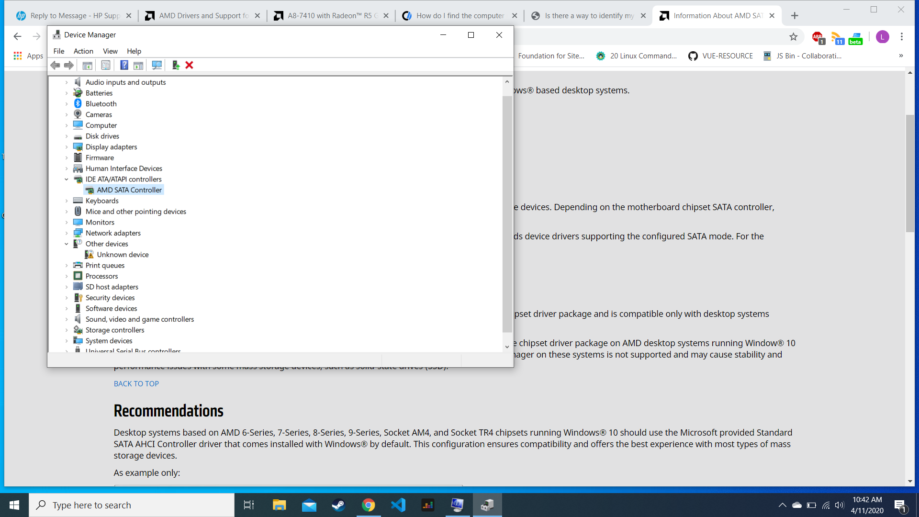Select the Unknown device entry

tap(123, 255)
